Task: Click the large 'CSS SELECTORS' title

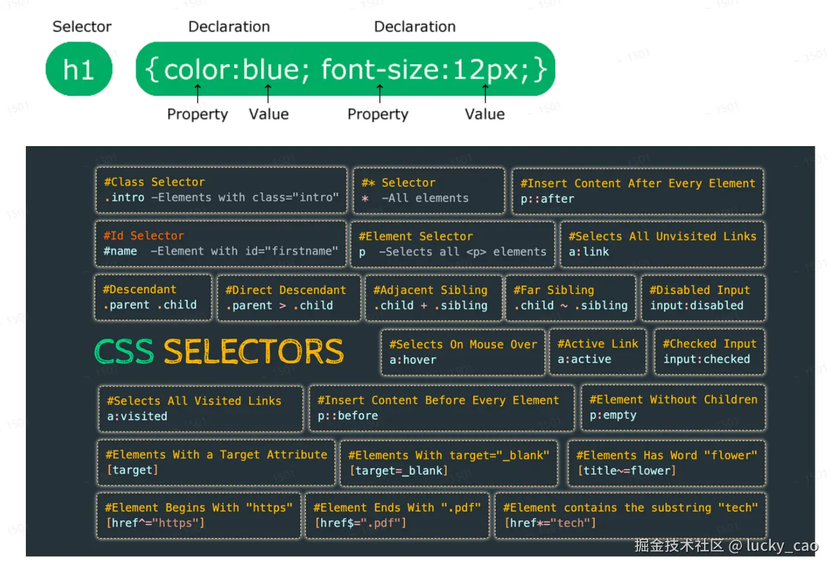Action: tap(219, 352)
